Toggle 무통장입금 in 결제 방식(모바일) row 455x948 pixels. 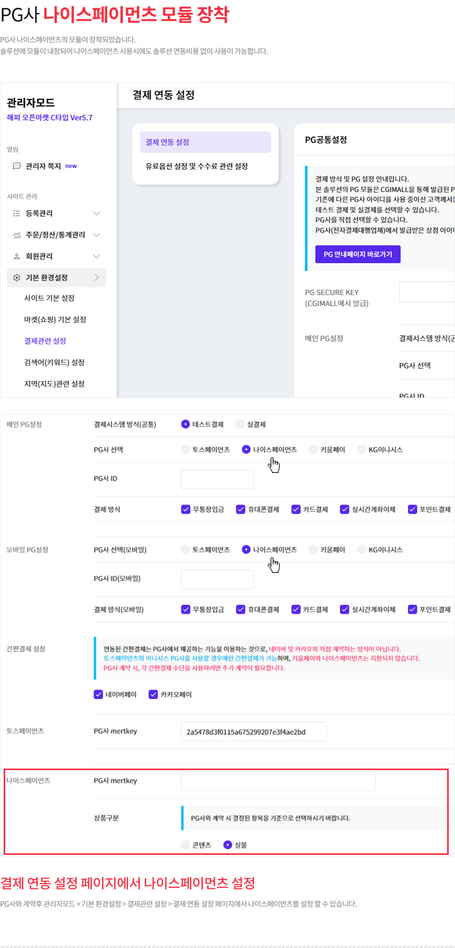point(186,610)
